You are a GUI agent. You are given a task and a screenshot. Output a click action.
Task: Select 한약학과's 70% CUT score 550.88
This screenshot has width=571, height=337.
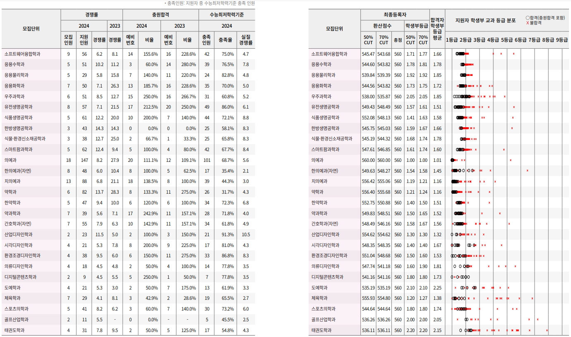384,203
